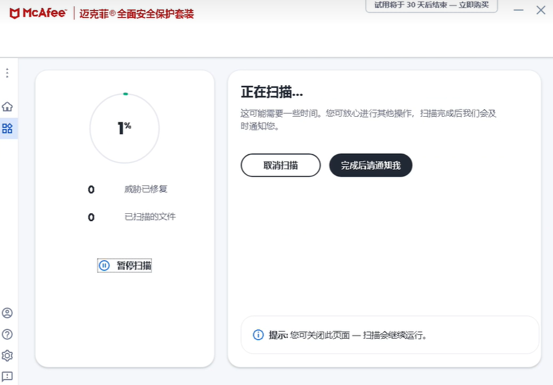Click the 1% circular scan progress indicator
553x385 pixels.
point(124,128)
